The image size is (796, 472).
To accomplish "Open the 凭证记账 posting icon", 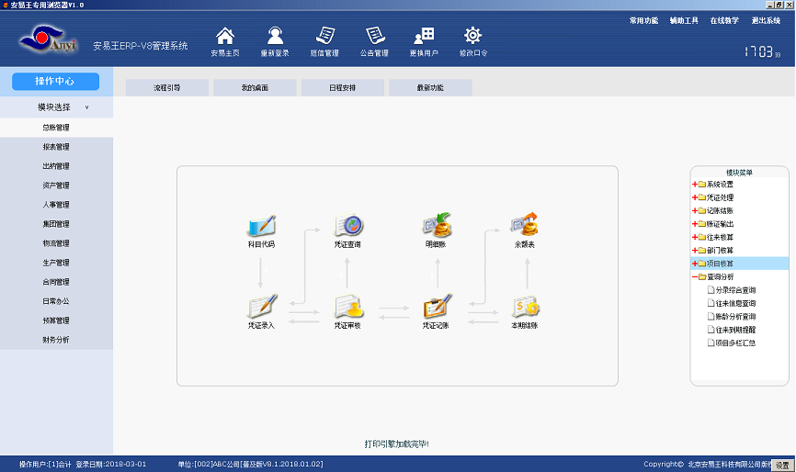I will coord(437,306).
